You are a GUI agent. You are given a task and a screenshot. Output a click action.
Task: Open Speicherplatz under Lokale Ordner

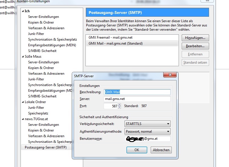click(38, 113)
